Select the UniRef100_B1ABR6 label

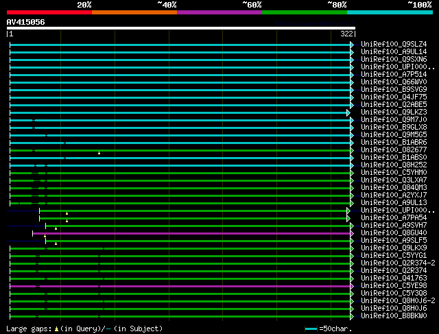394,143
